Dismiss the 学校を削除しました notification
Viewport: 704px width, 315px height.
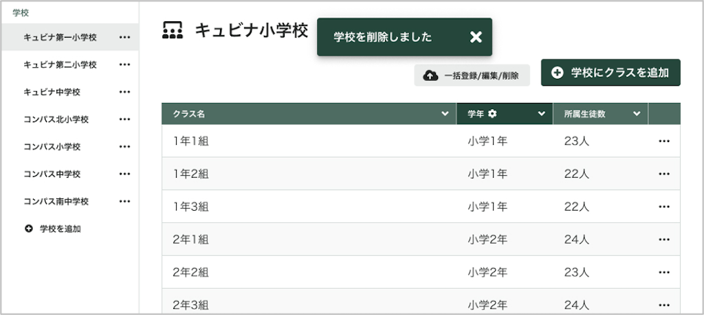[x=476, y=37]
